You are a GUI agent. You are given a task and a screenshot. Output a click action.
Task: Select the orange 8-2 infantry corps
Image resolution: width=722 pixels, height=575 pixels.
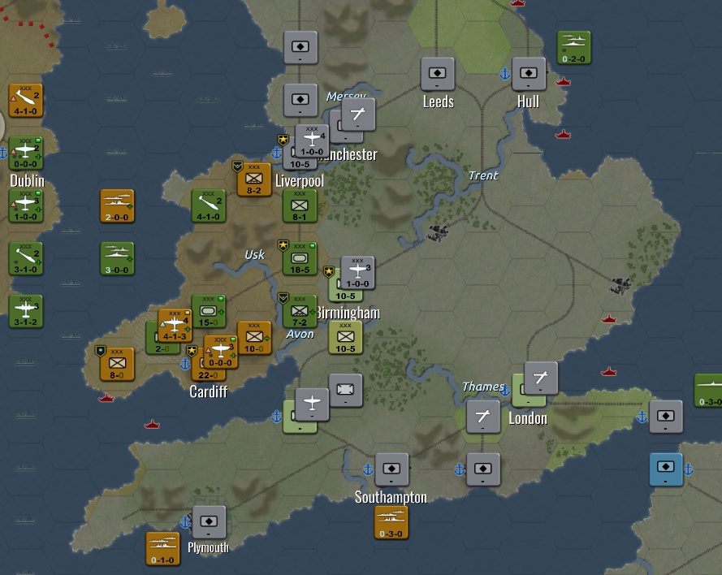[254, 179]
